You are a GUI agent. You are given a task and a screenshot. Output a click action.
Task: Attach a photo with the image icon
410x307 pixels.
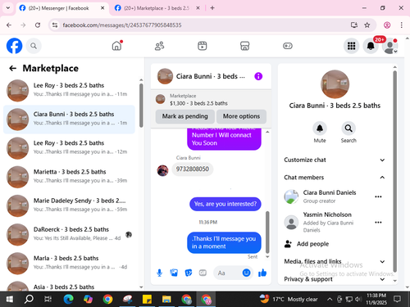[x=174, y=273]
